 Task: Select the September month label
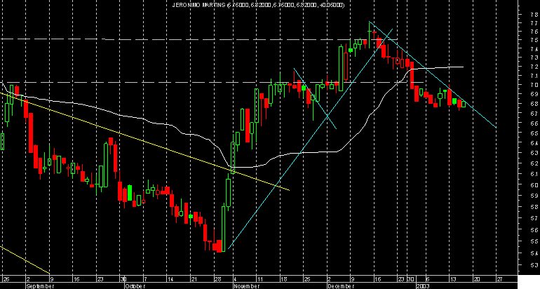coord(40,286)
